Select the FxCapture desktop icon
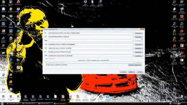Screen dimensions: 187x105 coord(3,32)
